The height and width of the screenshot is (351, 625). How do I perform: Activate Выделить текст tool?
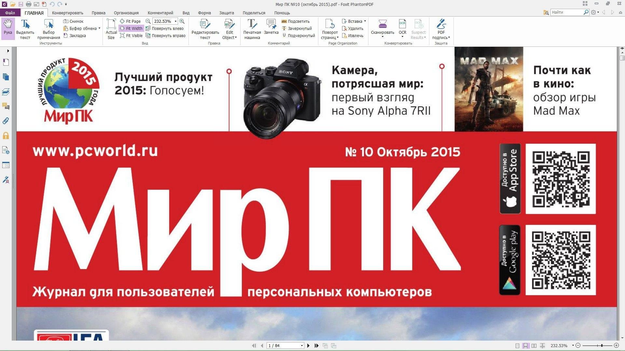pyautogui.click(x=25, y=29)
